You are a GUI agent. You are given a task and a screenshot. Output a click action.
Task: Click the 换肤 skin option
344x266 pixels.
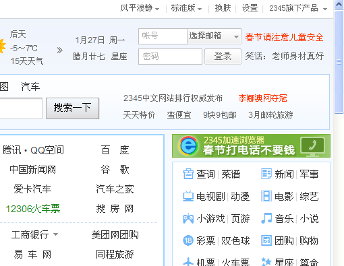tap(223, 8)
